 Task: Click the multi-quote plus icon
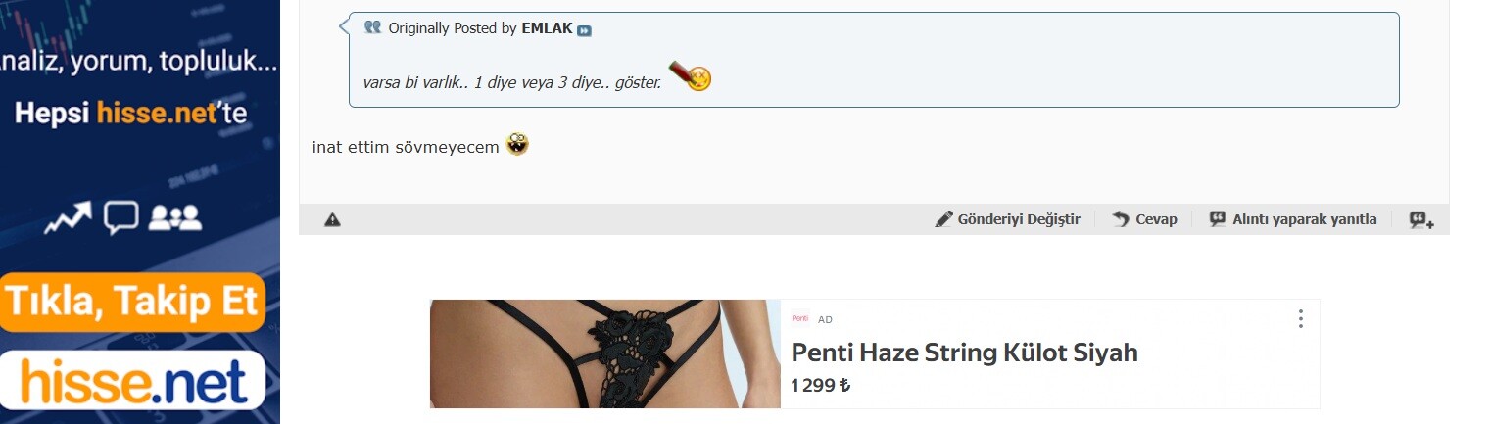[1421, 219]
